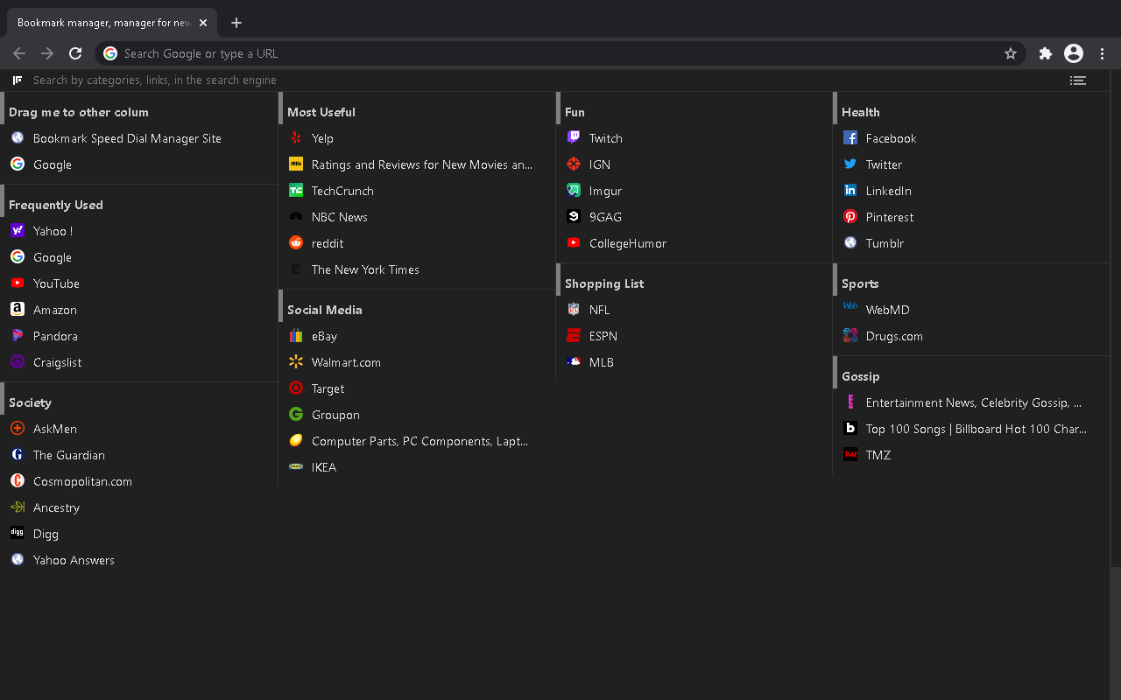
Task: Click the bookmark manager logo icon
Action: point(18,80)
